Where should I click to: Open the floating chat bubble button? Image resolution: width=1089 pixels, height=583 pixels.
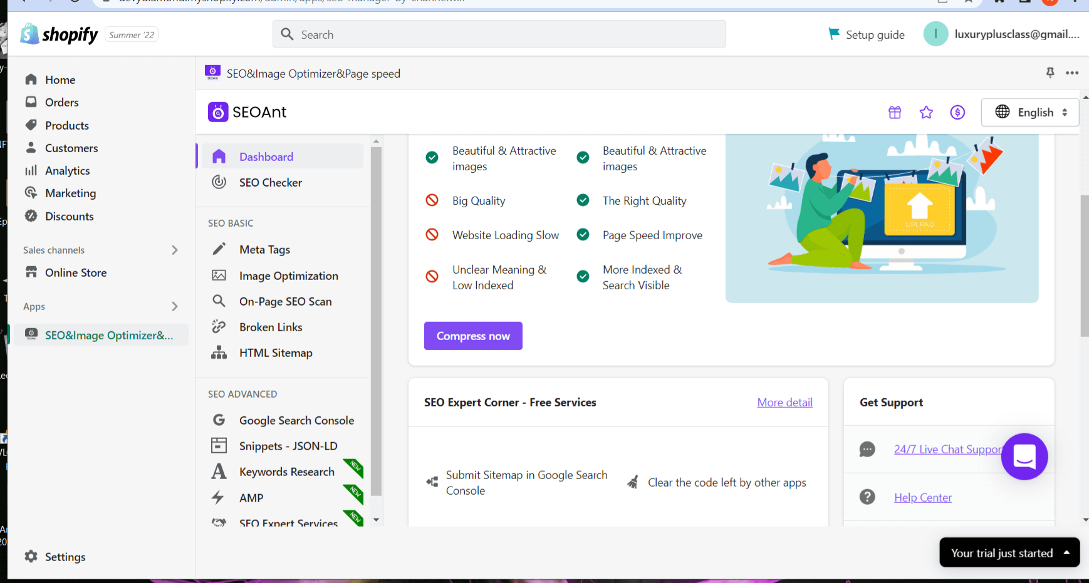[x=1024, y=457]
